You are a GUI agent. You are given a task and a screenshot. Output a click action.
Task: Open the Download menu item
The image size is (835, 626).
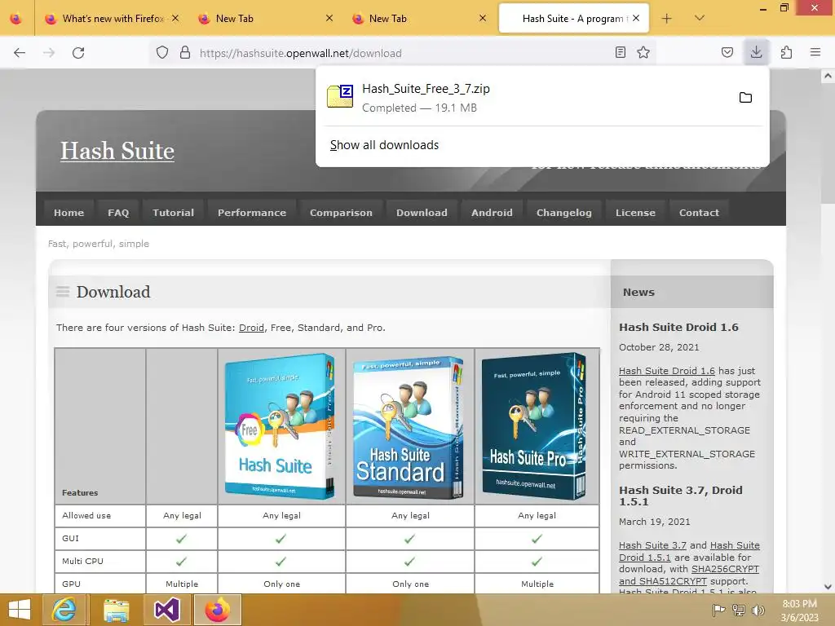[422, 213]
